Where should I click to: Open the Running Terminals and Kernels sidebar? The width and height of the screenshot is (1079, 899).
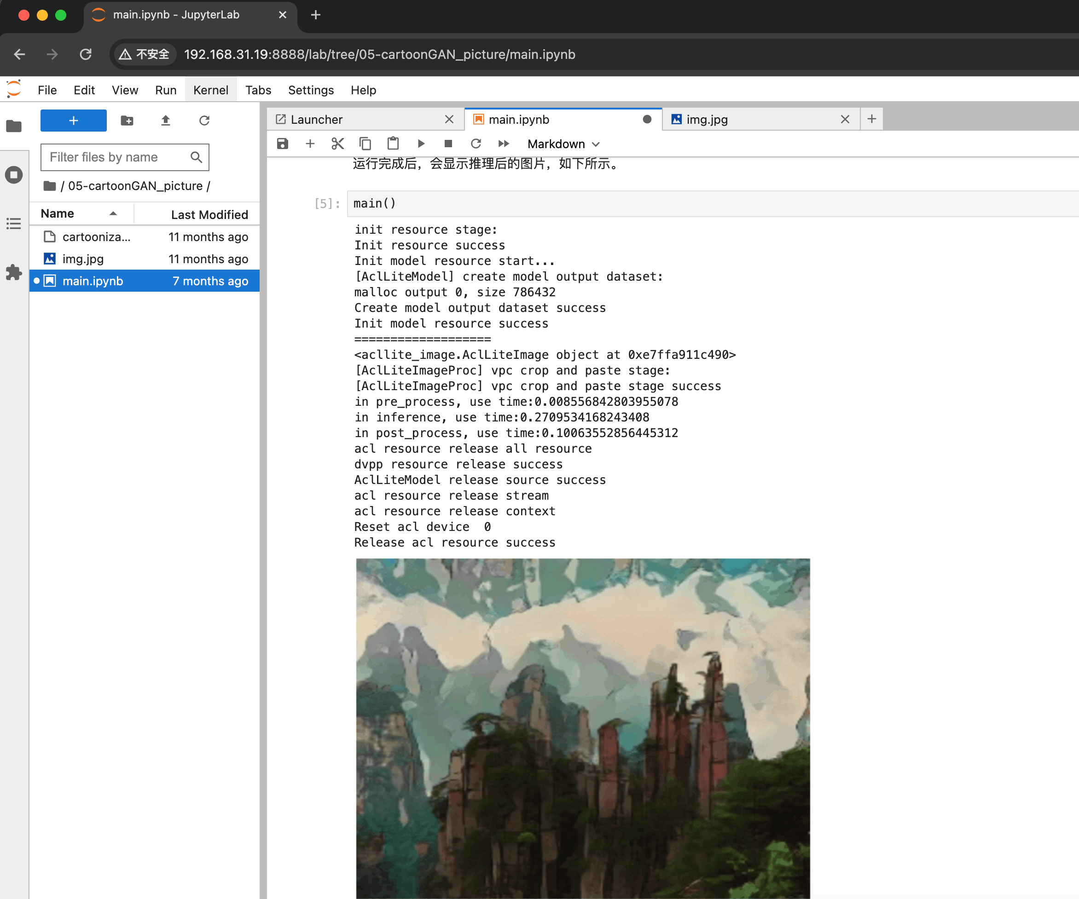tap(14, 175)
